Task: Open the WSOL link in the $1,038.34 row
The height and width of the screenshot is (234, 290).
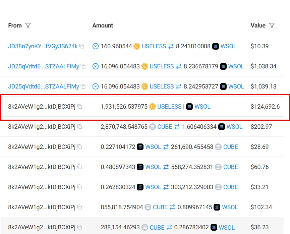Action: click(236, 66)
